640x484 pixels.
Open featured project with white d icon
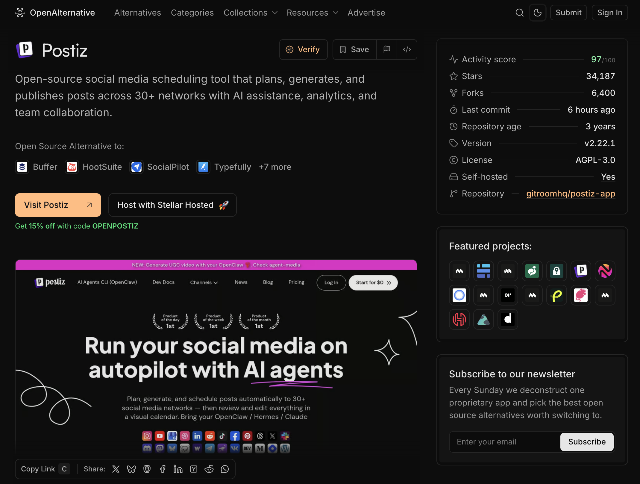(508, 319)
